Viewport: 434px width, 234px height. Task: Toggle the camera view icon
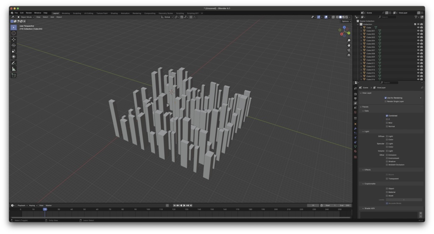click(x=349, y=50)
